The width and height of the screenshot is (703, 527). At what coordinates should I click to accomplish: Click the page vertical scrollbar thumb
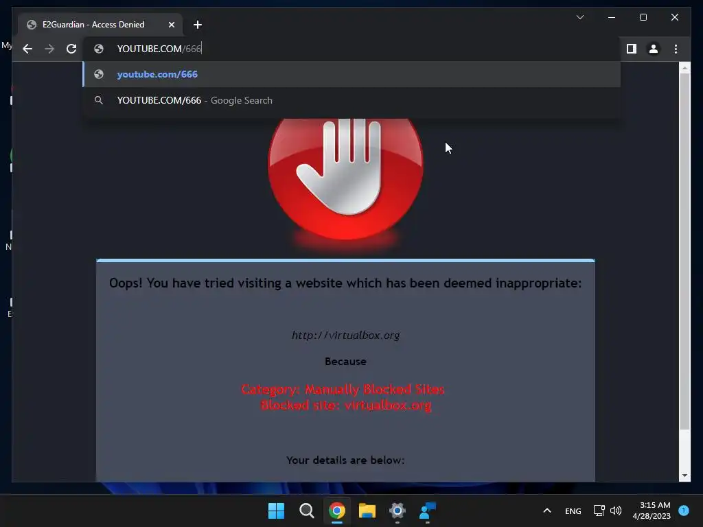pyautogui.click(x=684, y=251)
